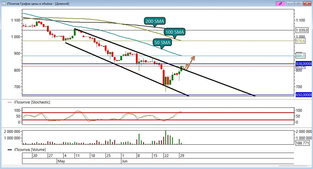Click the blue 838,00000 level label
313x169 pixels.
click(304, 64)
